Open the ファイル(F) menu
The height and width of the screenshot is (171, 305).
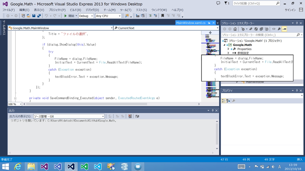click(x=9, y=10)
